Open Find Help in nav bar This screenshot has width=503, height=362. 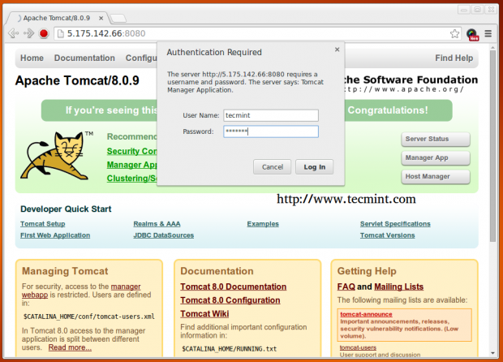454,58
